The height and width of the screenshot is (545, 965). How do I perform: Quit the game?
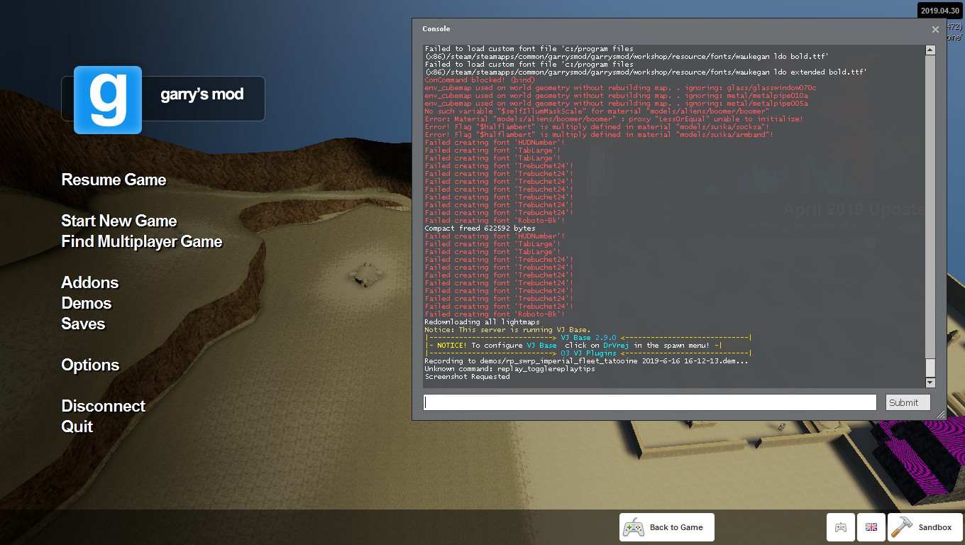coord(77,426)
